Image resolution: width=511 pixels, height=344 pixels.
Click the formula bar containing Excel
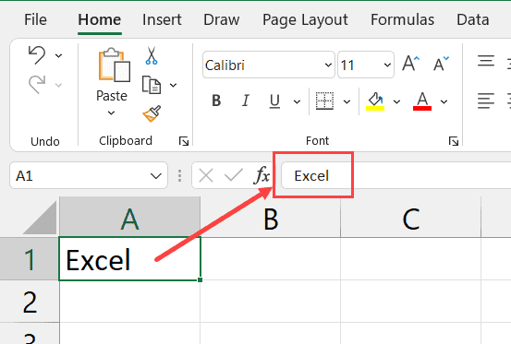(x=396, y=176)
